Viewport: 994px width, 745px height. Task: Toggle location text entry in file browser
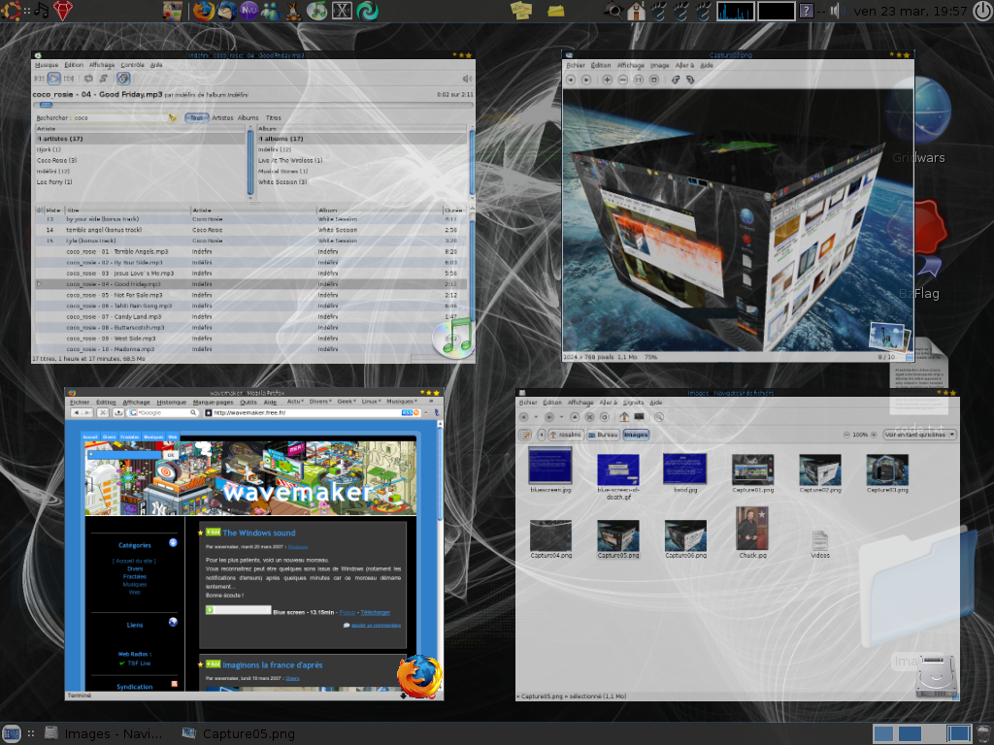tap(525, 435)
